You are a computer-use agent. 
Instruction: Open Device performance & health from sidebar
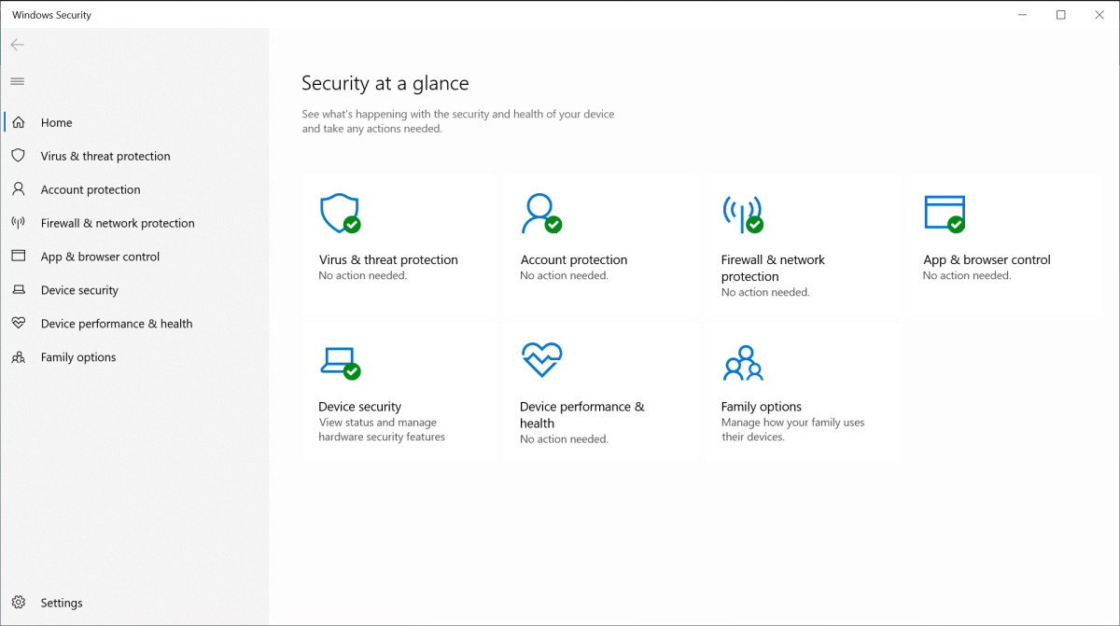pos(134,324)
